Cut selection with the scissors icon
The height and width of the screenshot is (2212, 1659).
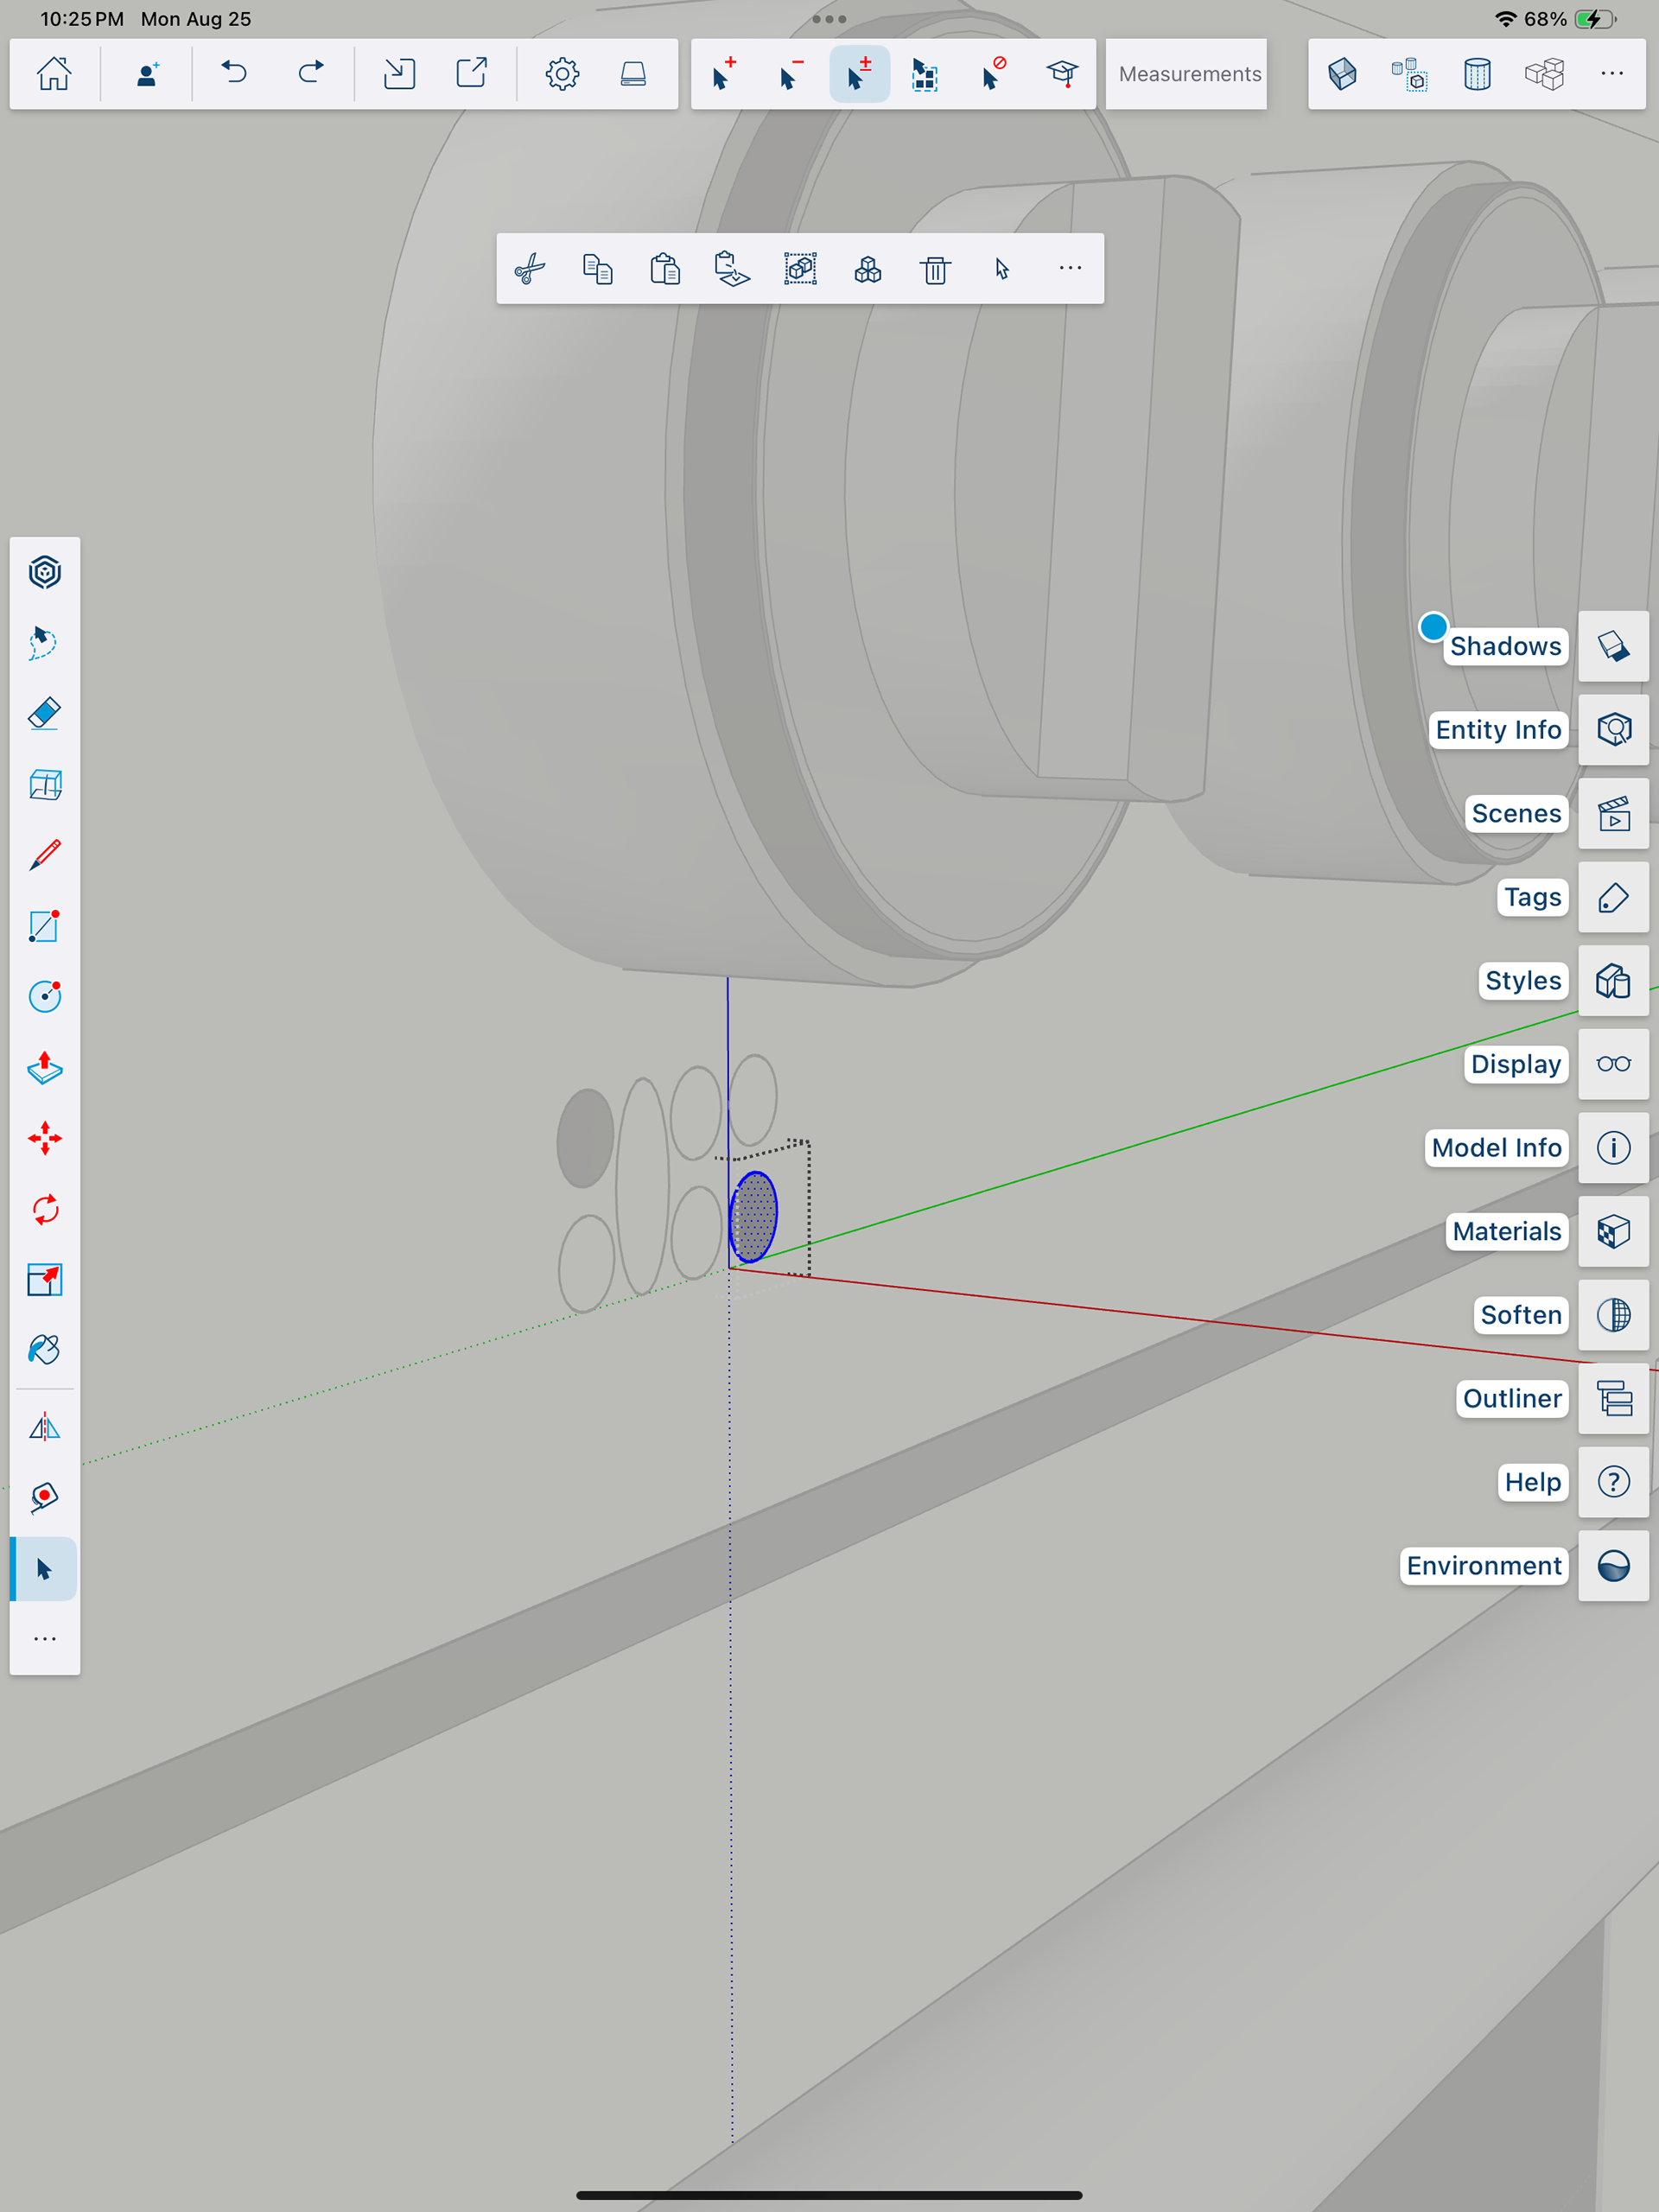pyautogui.click(x=530, y=269)
